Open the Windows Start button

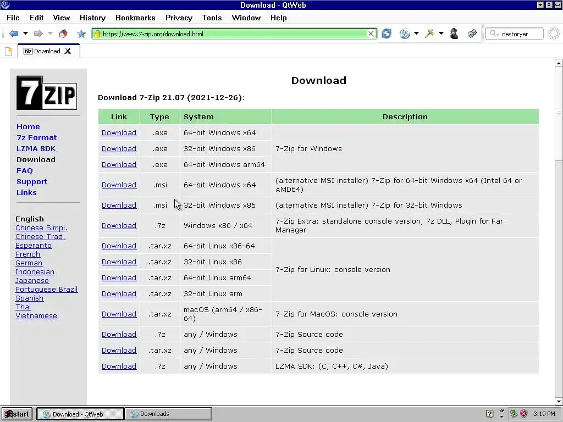coord(17,414)
